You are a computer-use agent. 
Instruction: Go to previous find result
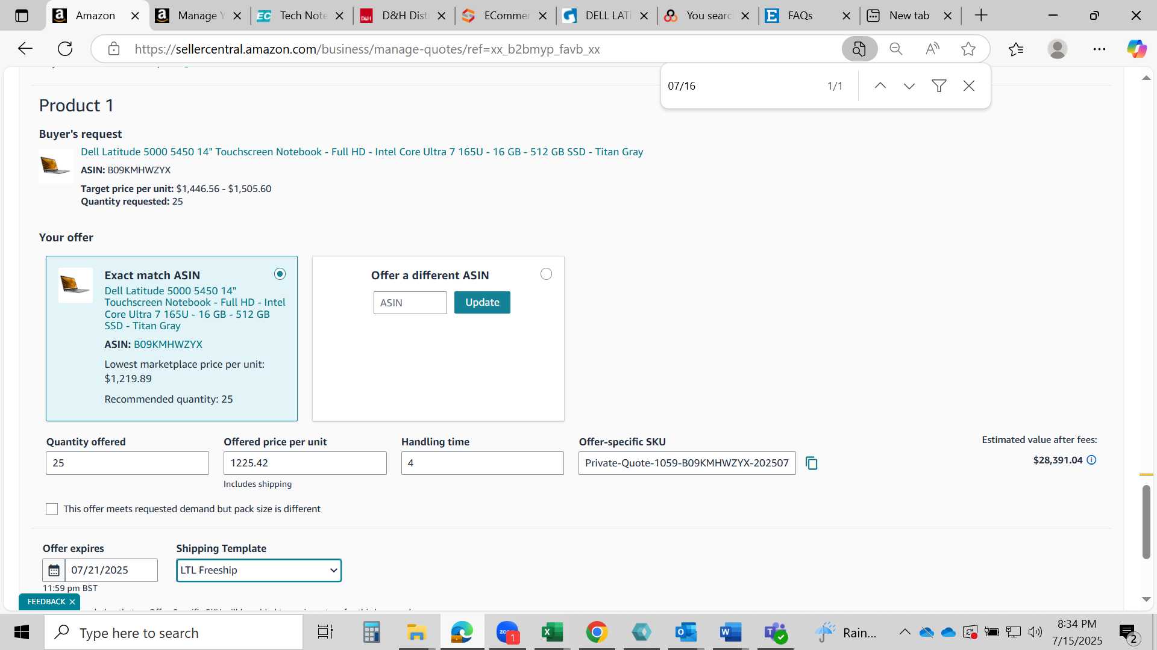(880, 86)
